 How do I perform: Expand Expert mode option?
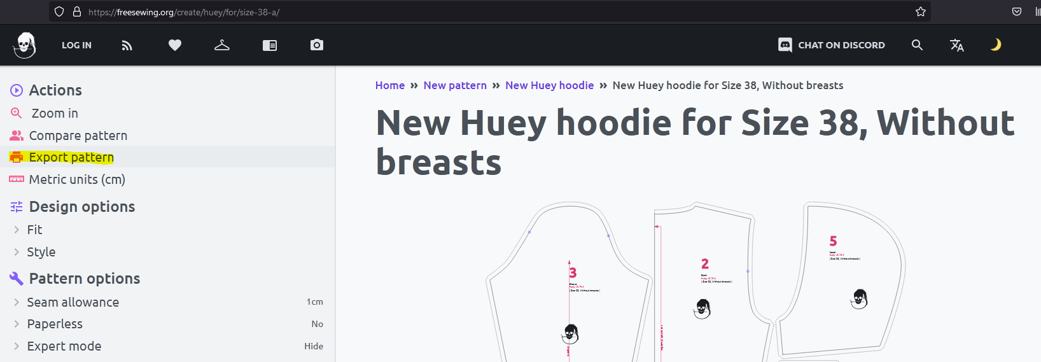[167, 346]
